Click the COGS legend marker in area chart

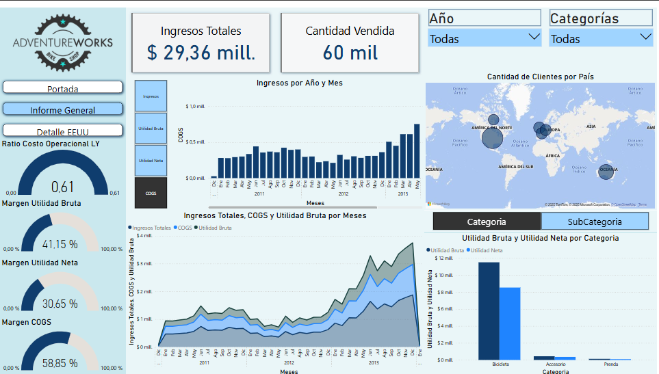point(175,227)
